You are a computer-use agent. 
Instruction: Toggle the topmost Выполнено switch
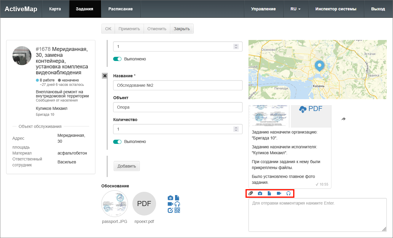tap(117, 59)
